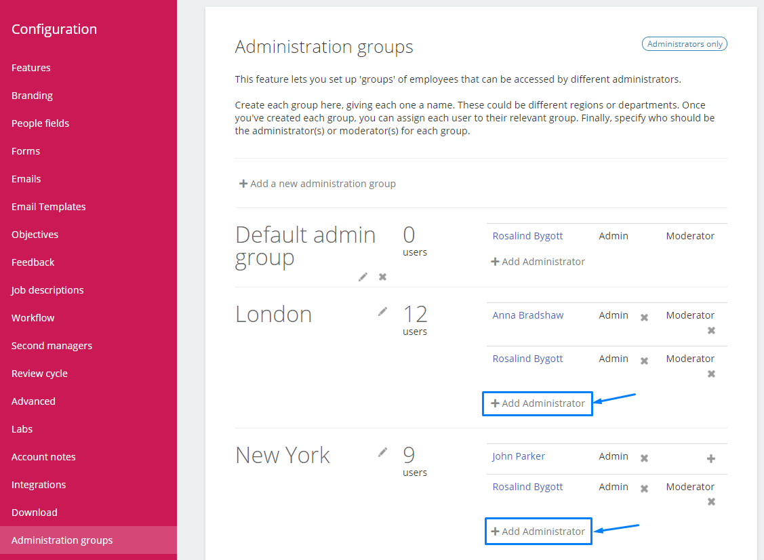This screenshot has width=764, height=560.
Task: Open Rosalind Bygott's profile in the London group
Action: click(527, 359)
